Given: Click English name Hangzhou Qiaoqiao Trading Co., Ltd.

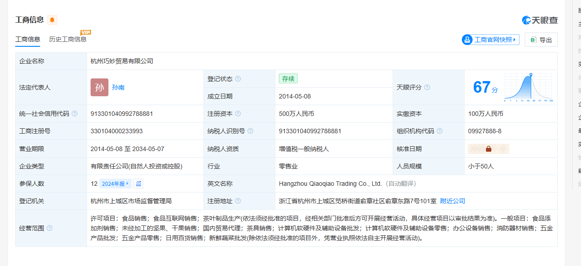Looking at the screenshot, I should [331, 184].
